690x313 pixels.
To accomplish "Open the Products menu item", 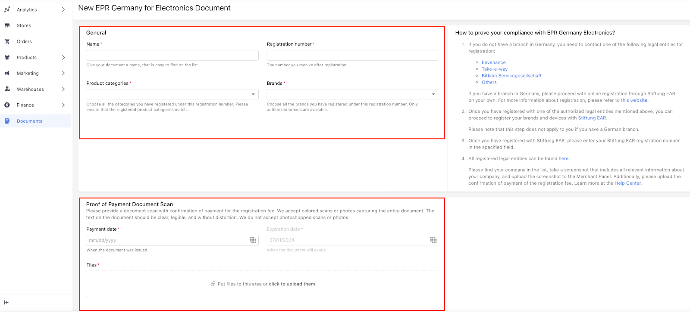I will 27,57.
